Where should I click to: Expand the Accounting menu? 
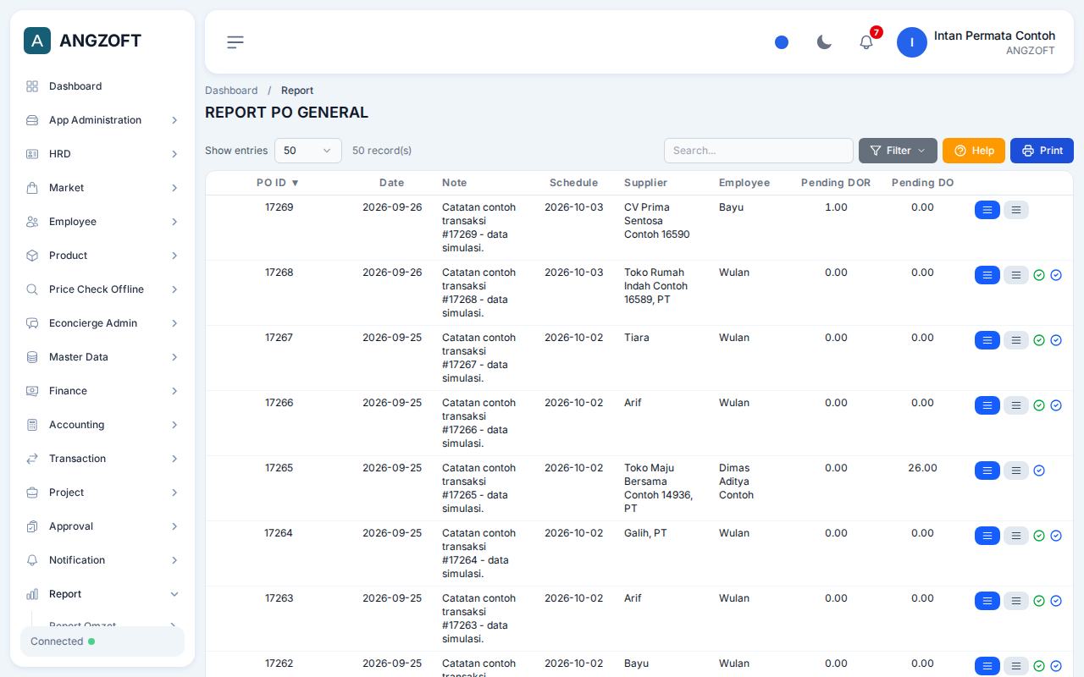click(x=102, y=425)
